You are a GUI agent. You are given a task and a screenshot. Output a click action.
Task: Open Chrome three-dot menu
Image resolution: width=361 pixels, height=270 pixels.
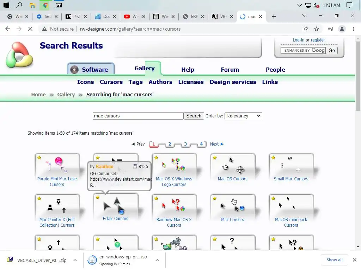coord(353,29)
